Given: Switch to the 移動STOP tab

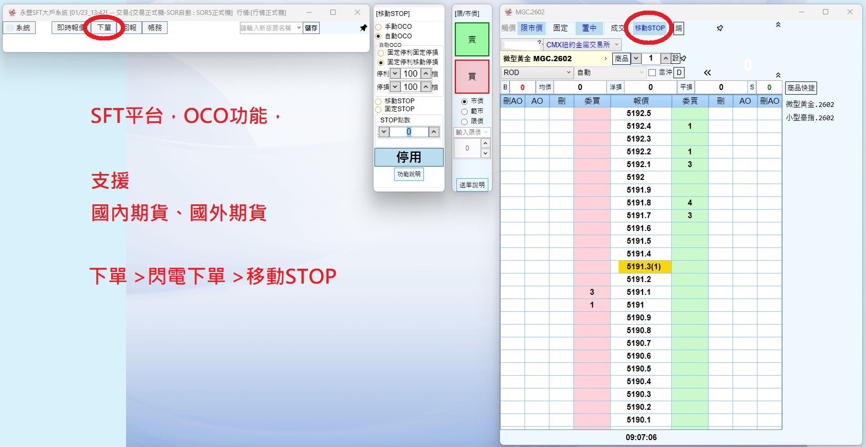Looking at the screenshot, I should pos(649,28).
